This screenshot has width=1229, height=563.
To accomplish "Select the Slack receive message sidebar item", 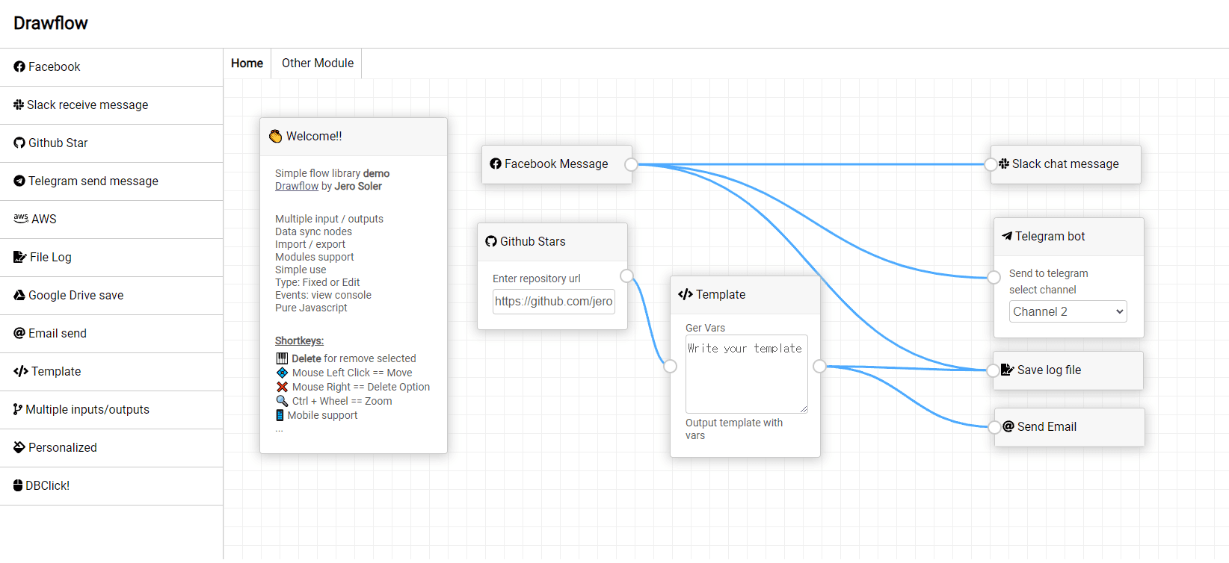I will point(111,105).
